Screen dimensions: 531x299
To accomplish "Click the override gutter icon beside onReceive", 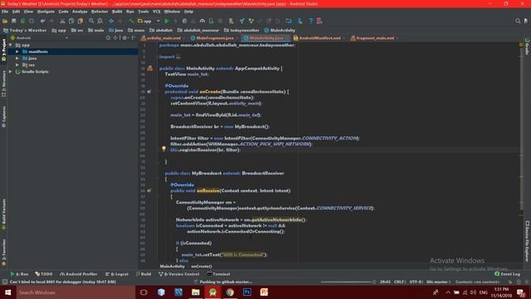I will pyautogui.click(x=149, y=190).
